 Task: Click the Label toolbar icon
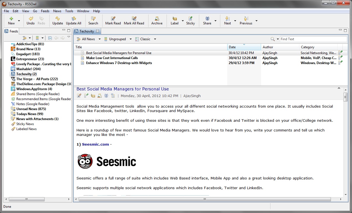click(x=175, y=19)
